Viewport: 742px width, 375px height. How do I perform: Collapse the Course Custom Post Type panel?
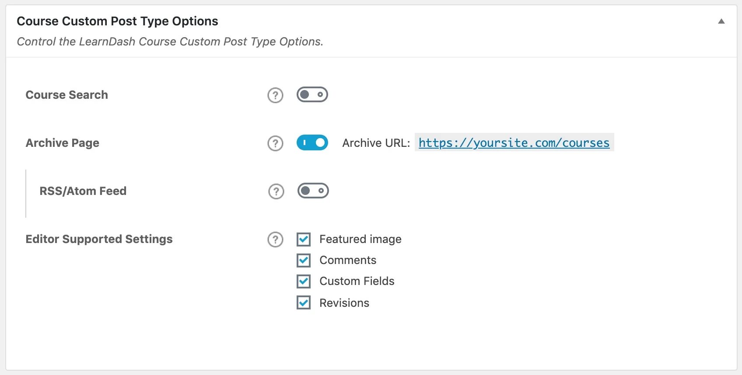(x=721, y=21)
